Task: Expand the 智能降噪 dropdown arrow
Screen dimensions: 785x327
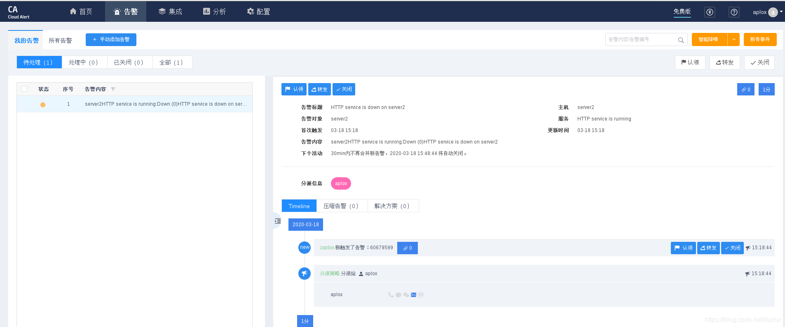Action: tap(733, 39)
